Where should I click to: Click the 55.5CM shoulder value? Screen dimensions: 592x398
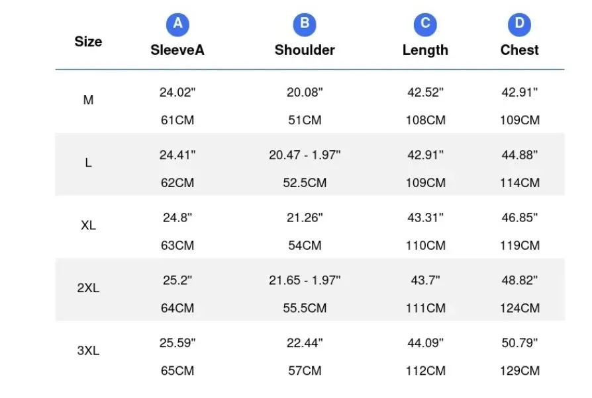coord(305,308)
